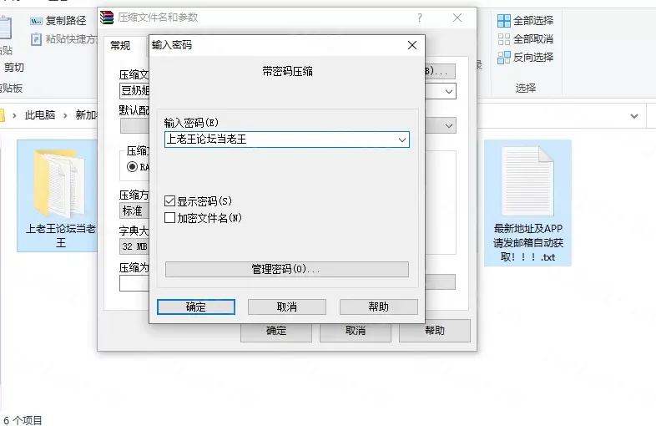
Task: Open the default profile dropdown in background dialog
Action: tap(449, 125)
